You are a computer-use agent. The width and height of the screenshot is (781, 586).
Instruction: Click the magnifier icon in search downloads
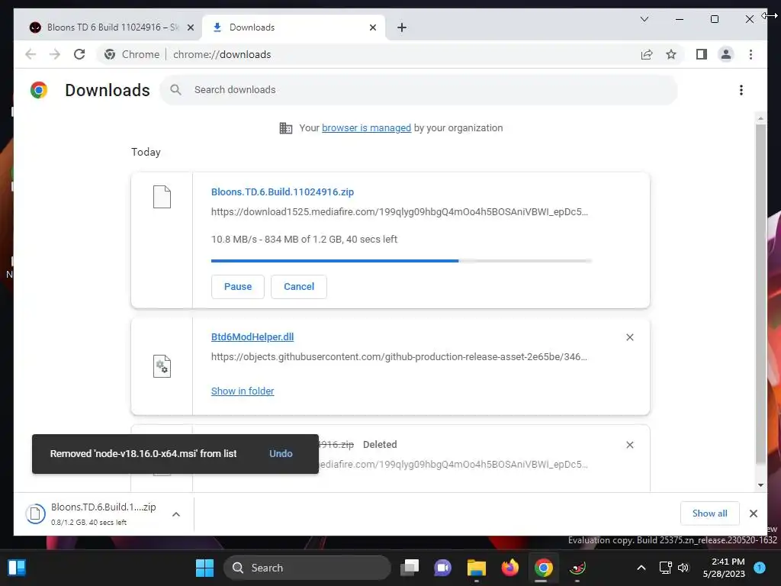pos(175,90)
